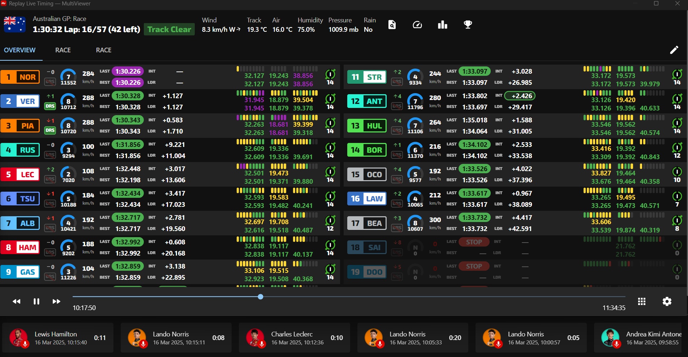
Task: Select the HUL driver tag
Action: click(367, 126)
